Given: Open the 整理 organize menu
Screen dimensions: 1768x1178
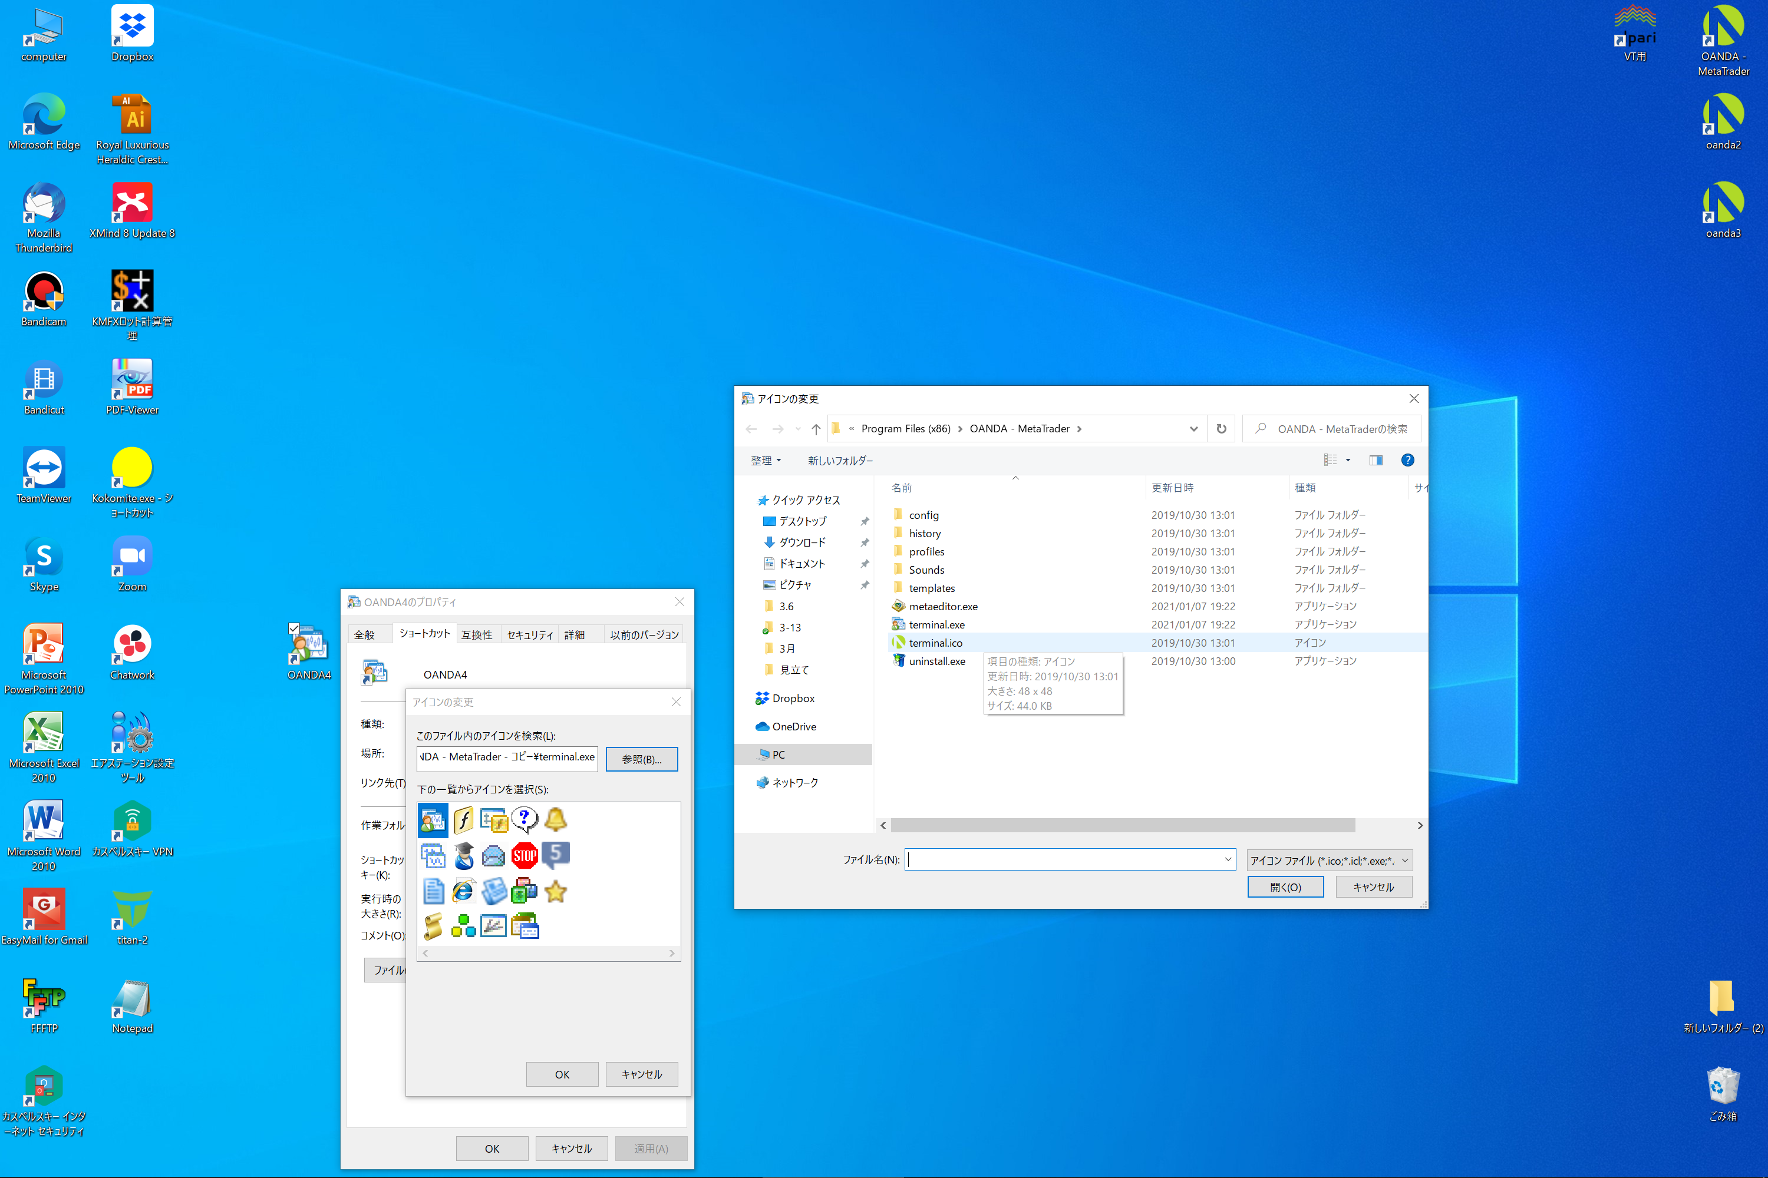Looking at the screenshot, I should [765, 461].
